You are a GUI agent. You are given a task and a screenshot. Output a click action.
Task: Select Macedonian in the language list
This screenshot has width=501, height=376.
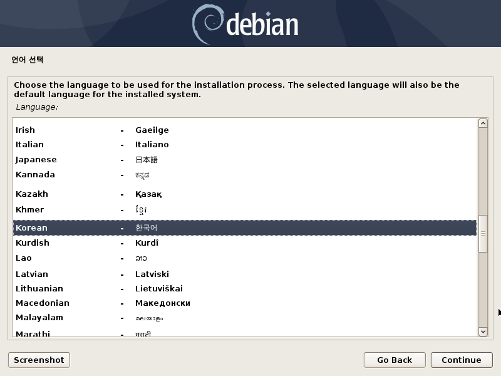(245, 303)
